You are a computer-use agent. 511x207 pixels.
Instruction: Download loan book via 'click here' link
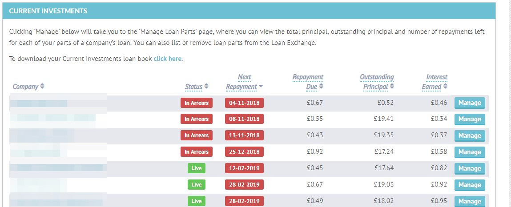168,59
